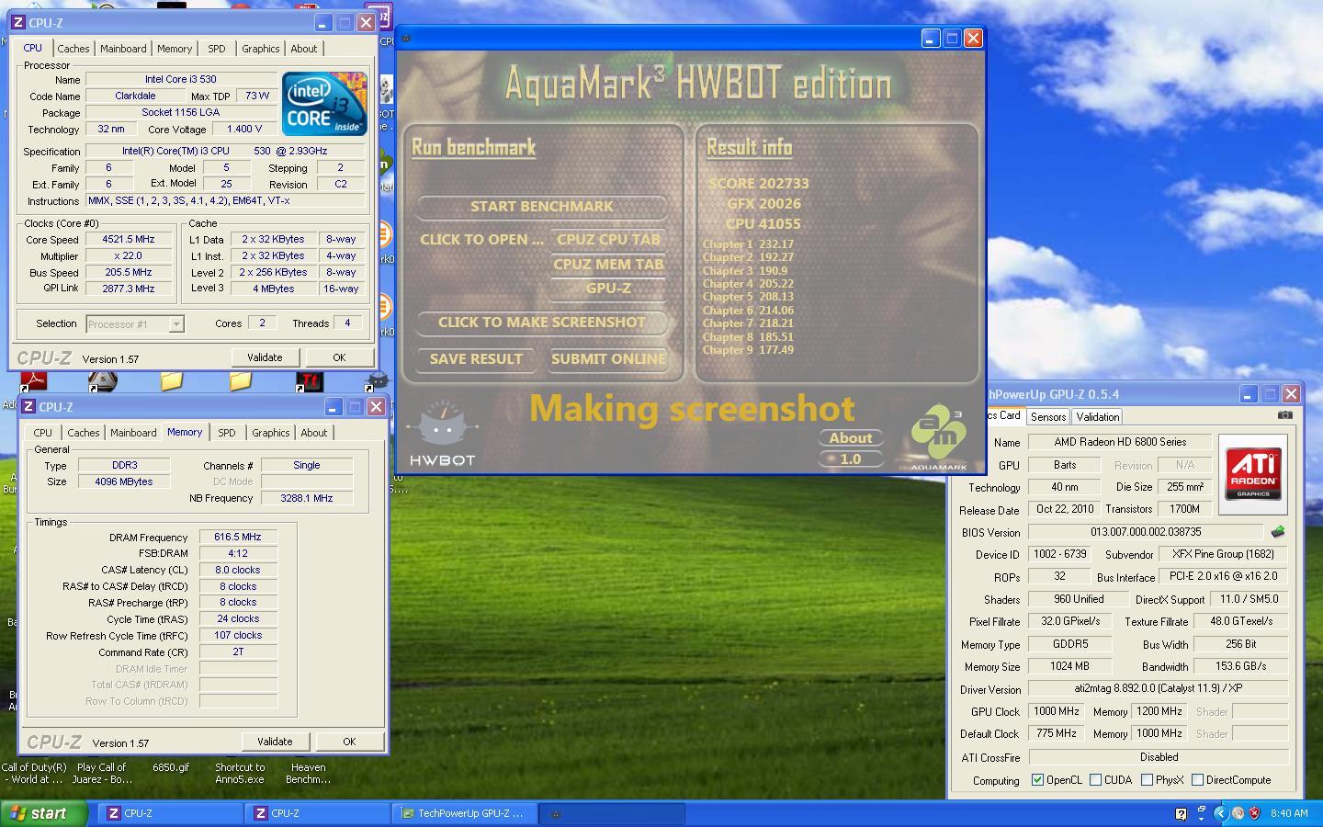
Task: Switch to Graphics tab in top CPU-Z
Action: (260, 49)
